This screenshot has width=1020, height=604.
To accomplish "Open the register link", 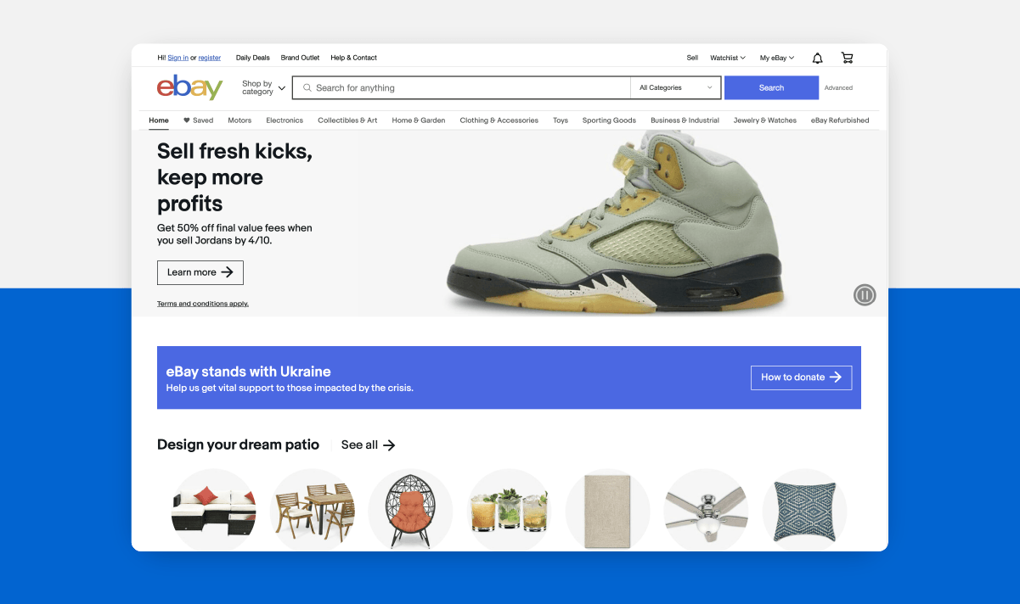I will [x=209, y=57].
